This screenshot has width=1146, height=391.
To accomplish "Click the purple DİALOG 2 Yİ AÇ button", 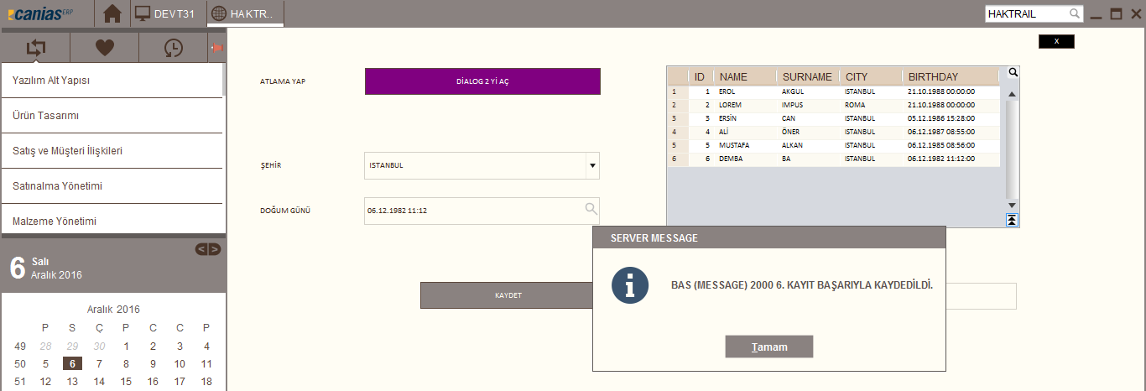I will pos(482,81).
